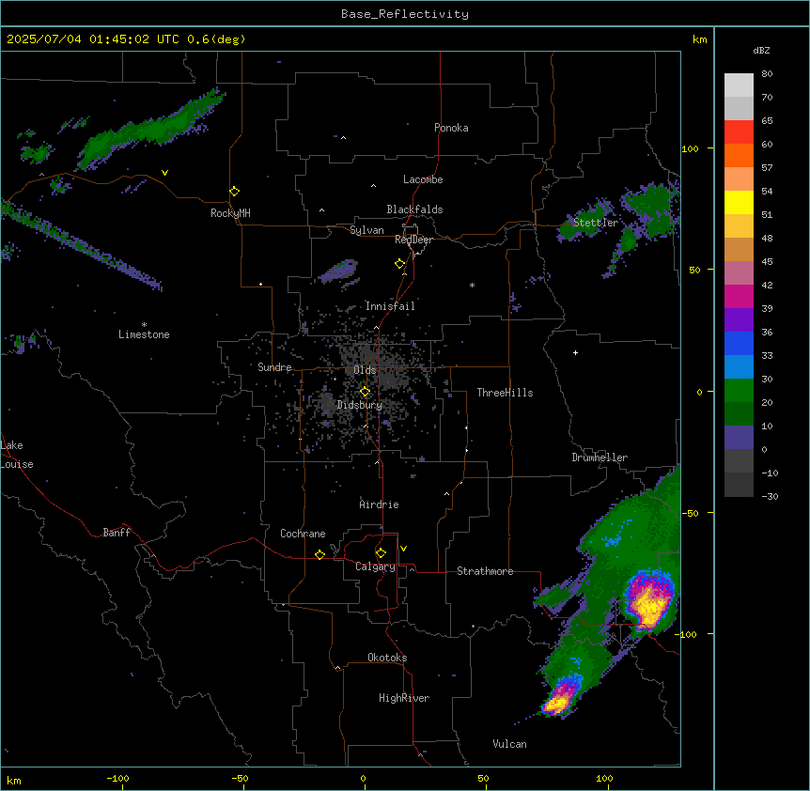Click the yellow diamond marker between Olds and Didsbury
This screenshot has width=810, height=791.
pos(365,392)
